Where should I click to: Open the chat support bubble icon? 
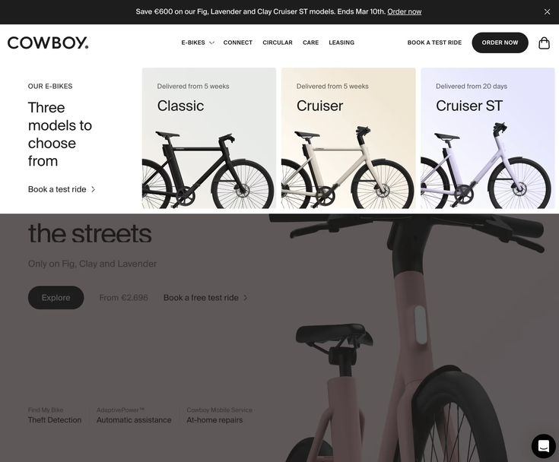point(544,446)
